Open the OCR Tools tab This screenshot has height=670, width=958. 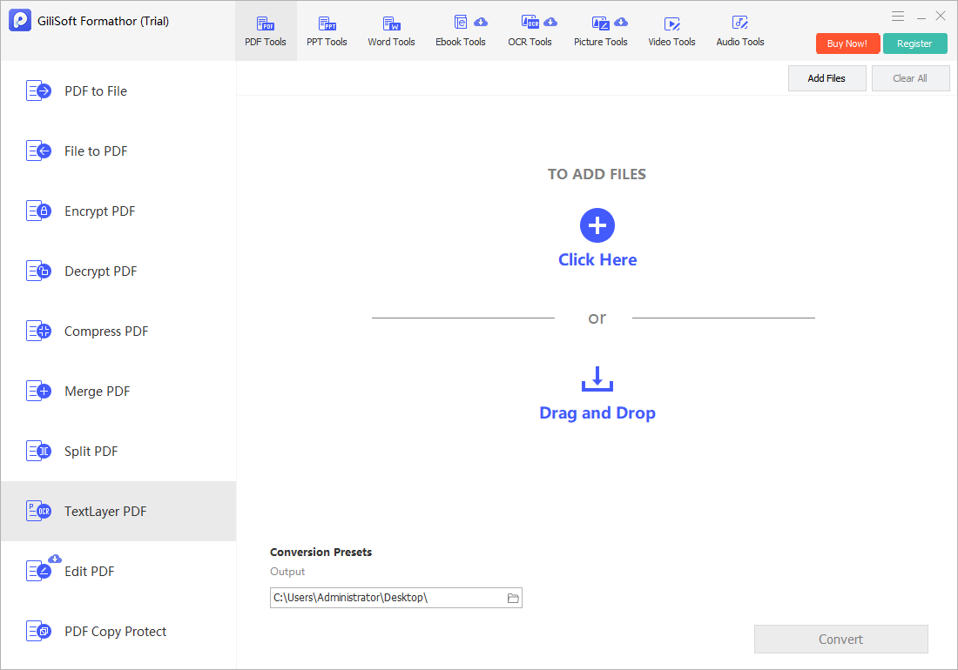[530, 31]
